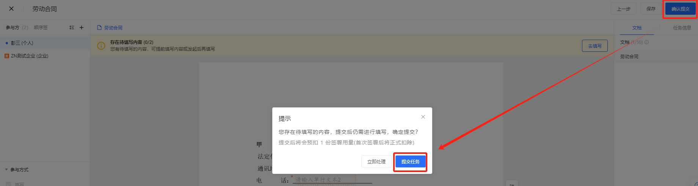Click the yellow info icon in the banner
The width and height of the screenshot is (698, 186).
click(x=101, y=46)
